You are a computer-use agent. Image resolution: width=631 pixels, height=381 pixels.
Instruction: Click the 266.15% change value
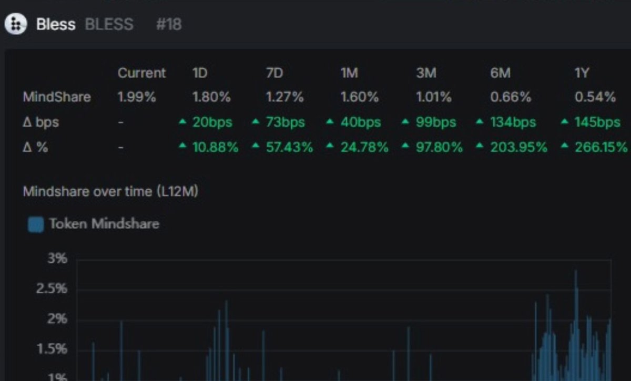point(601,148)
